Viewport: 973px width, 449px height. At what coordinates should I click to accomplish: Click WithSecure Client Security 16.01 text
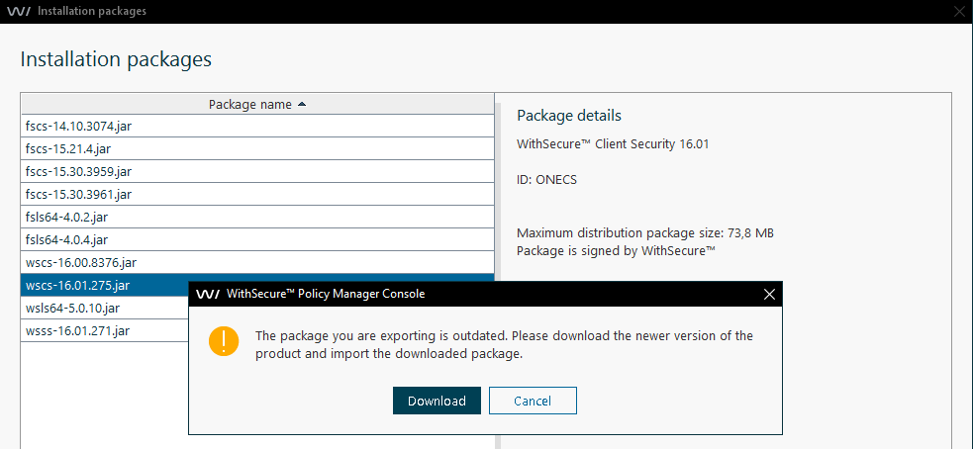pyautogui.click(x=613, y=143)
